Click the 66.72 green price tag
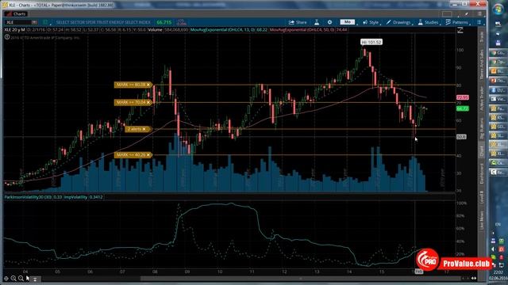Screen dimensions: 508x285 463,108
